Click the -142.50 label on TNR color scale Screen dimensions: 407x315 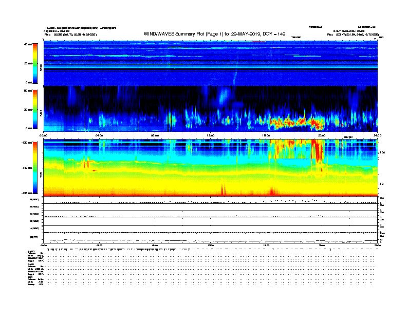[27, 168]
